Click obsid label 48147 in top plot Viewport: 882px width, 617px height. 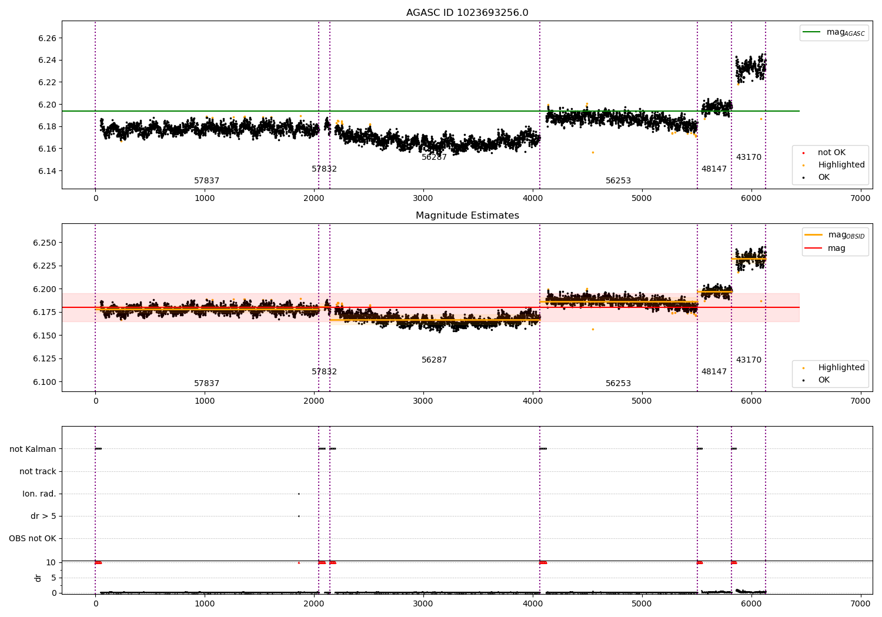click(714, 169)
